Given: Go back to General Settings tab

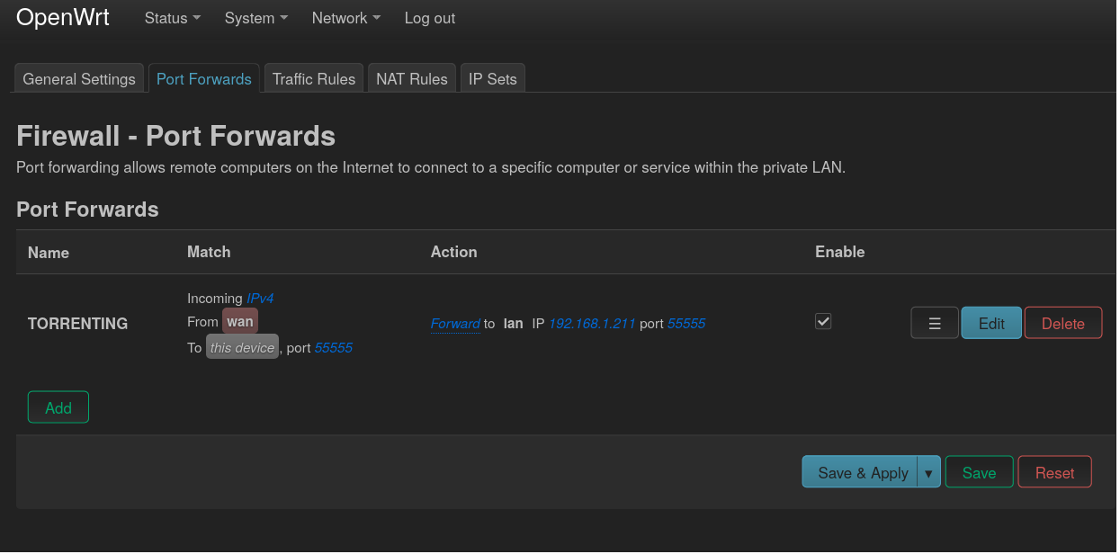Looking at the screenshot, I should (78, 78).
